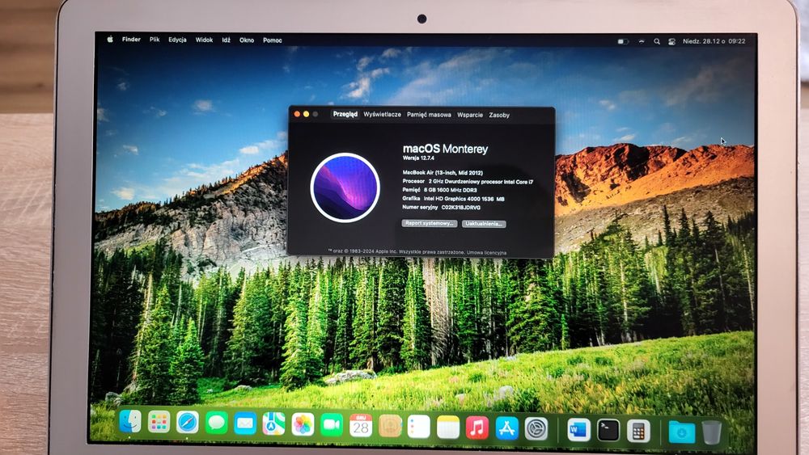
Task: Open System Preferences gear icon
Action: click(536, 429)
